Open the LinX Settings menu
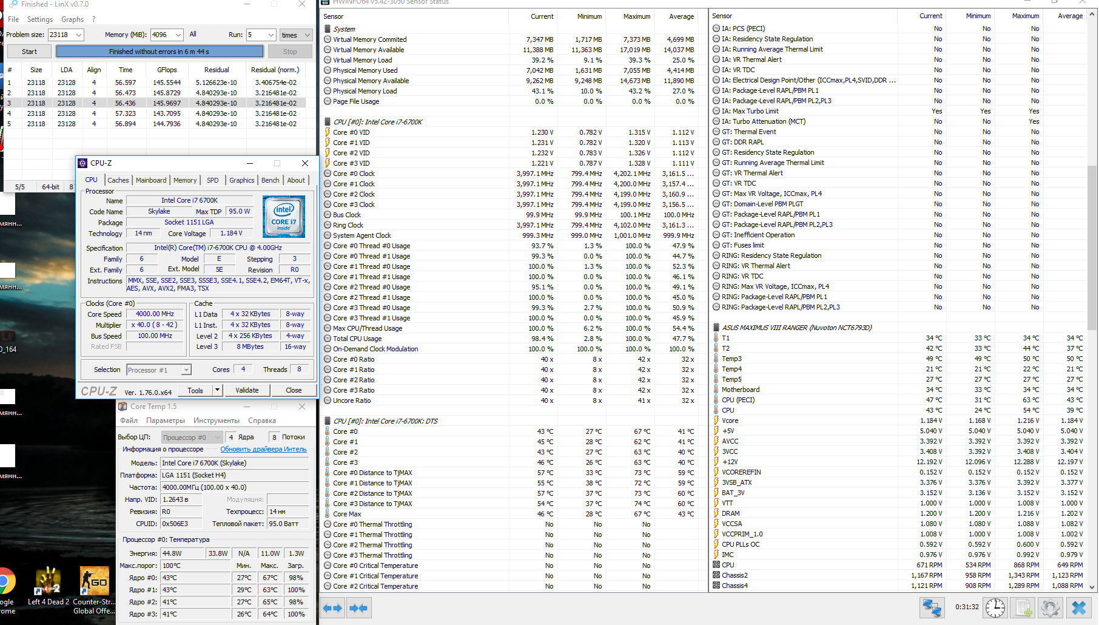Image resolution: width=1099 pixels, height=625 pixels. click(40, 19)
